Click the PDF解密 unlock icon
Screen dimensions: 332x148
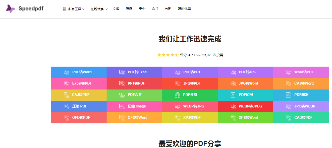coord(288,95)
